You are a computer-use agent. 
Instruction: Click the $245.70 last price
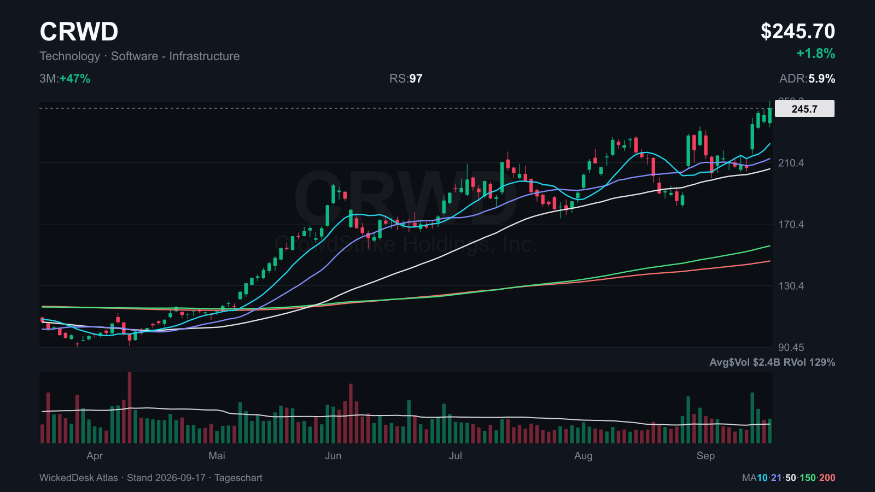pos(798,32)
